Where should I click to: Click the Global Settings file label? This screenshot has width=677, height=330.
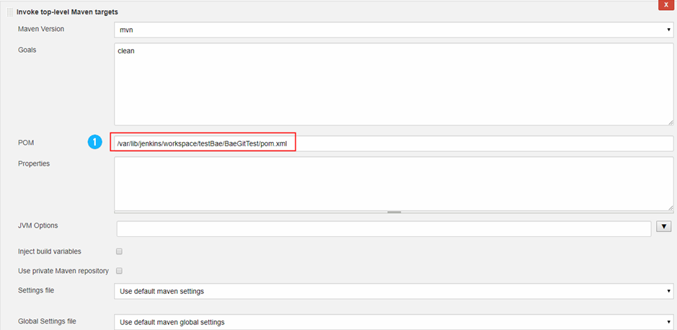pyautogui.click(x=47, y=321)
